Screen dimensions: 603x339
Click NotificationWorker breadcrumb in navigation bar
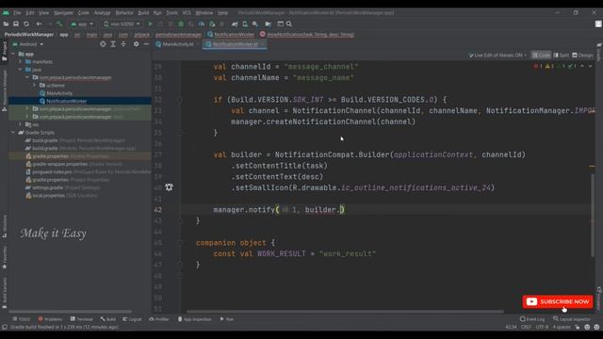click(235, 34)
